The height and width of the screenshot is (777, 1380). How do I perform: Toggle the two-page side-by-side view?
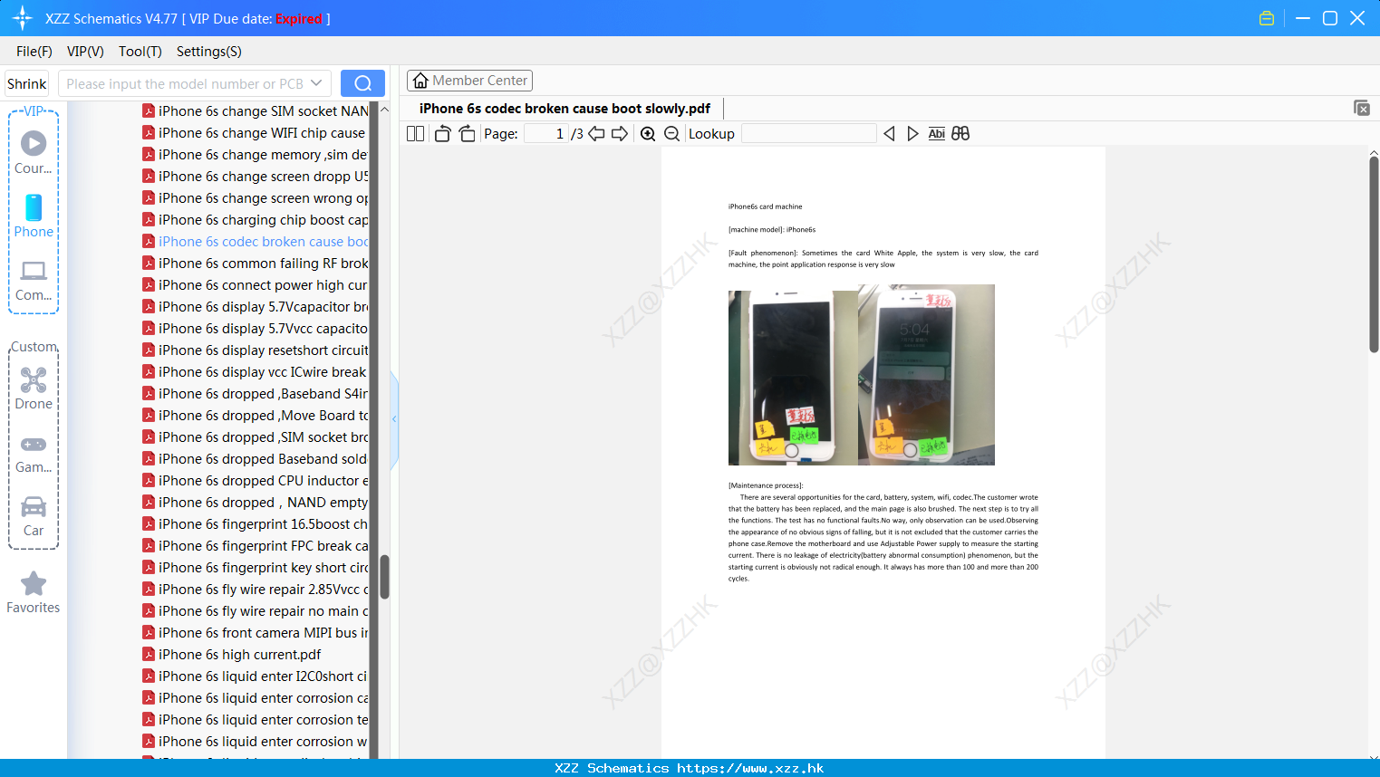415,134
